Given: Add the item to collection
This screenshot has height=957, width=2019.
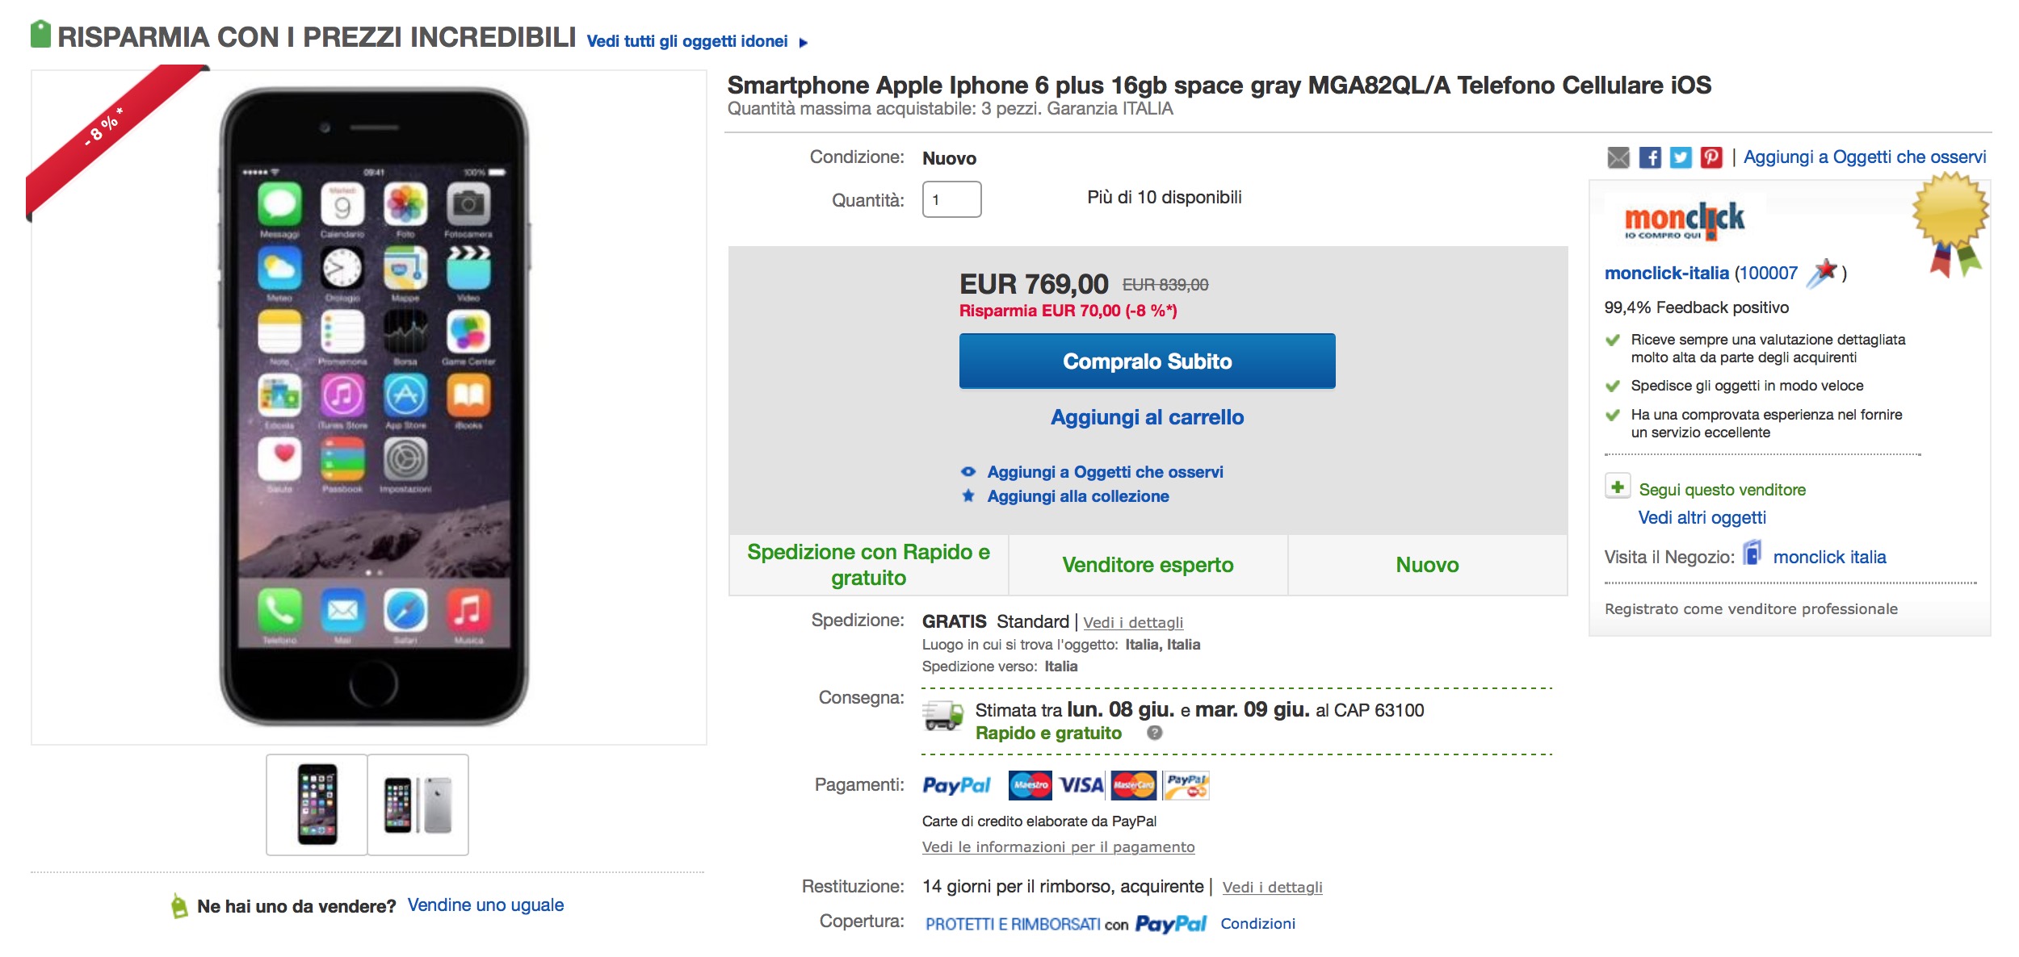Looking at the screenshot, I should pos(1077,496).
